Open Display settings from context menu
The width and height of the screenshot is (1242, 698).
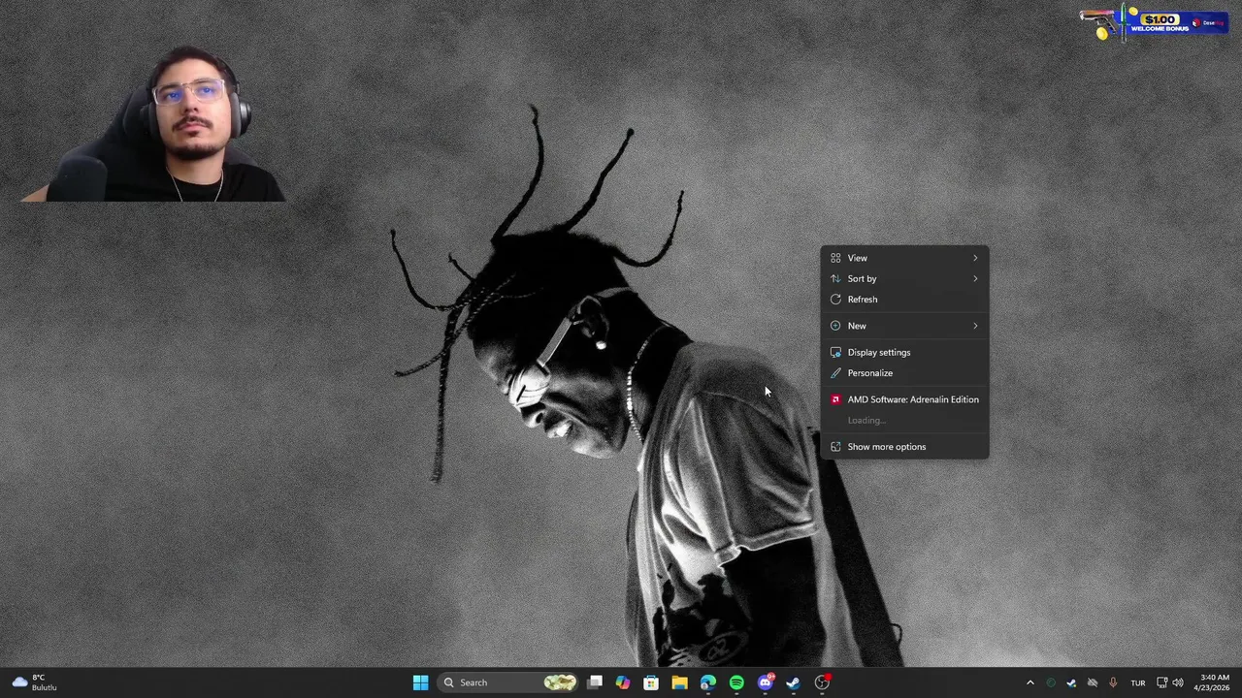click(904, 352)
